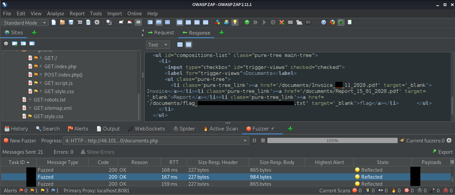Click the Snapshot Session camera icon

pyautogui.click(x=80, y=22)
